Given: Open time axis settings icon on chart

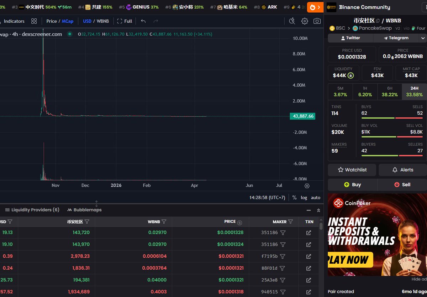Looking at the screenshot, I should click(x=307, y=186).
